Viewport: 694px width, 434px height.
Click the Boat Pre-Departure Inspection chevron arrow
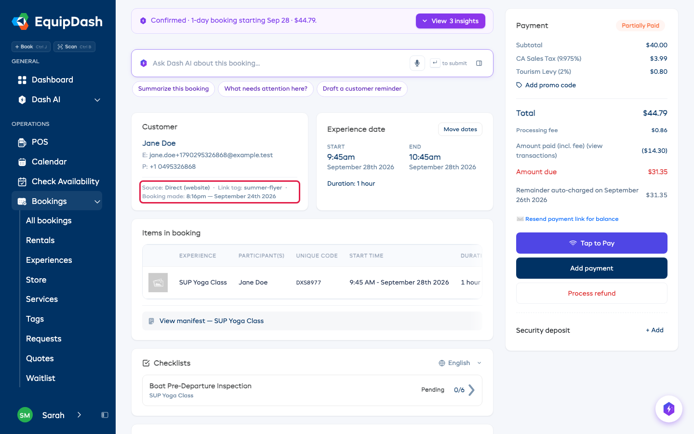point(471,390)
